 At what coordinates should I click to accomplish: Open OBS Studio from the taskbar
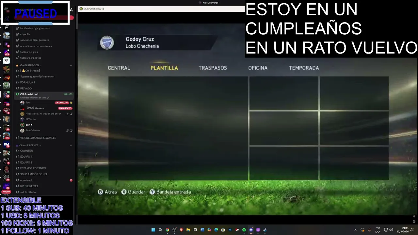pos(174,230)
